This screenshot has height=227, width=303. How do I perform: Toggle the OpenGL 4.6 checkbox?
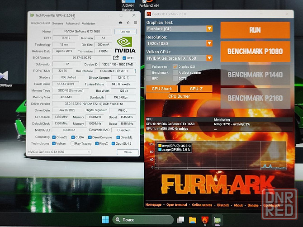click(x=113, y=143)
